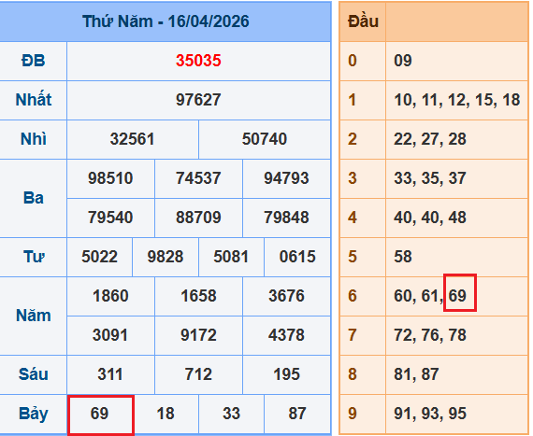This screenshot has height=436, width=533.
Task: Select sixth prize number 195
Action: 286,374
